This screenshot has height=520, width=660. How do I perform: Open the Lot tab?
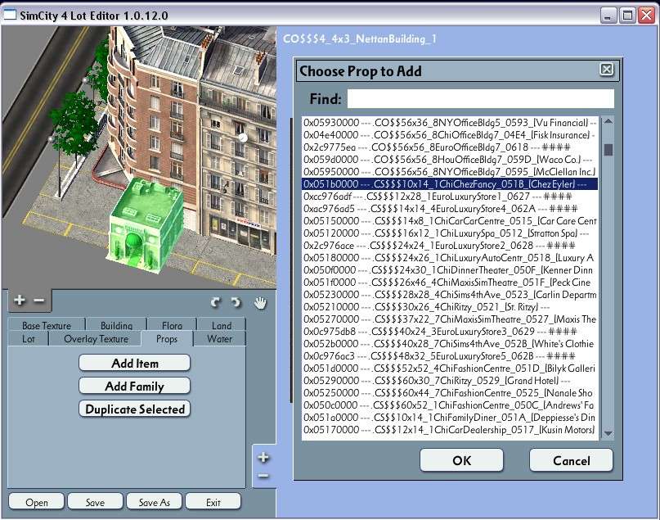[28, 339]
